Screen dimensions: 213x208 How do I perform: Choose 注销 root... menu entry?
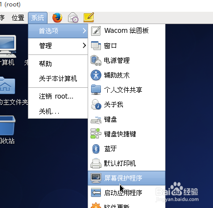[x=58, y=96]
